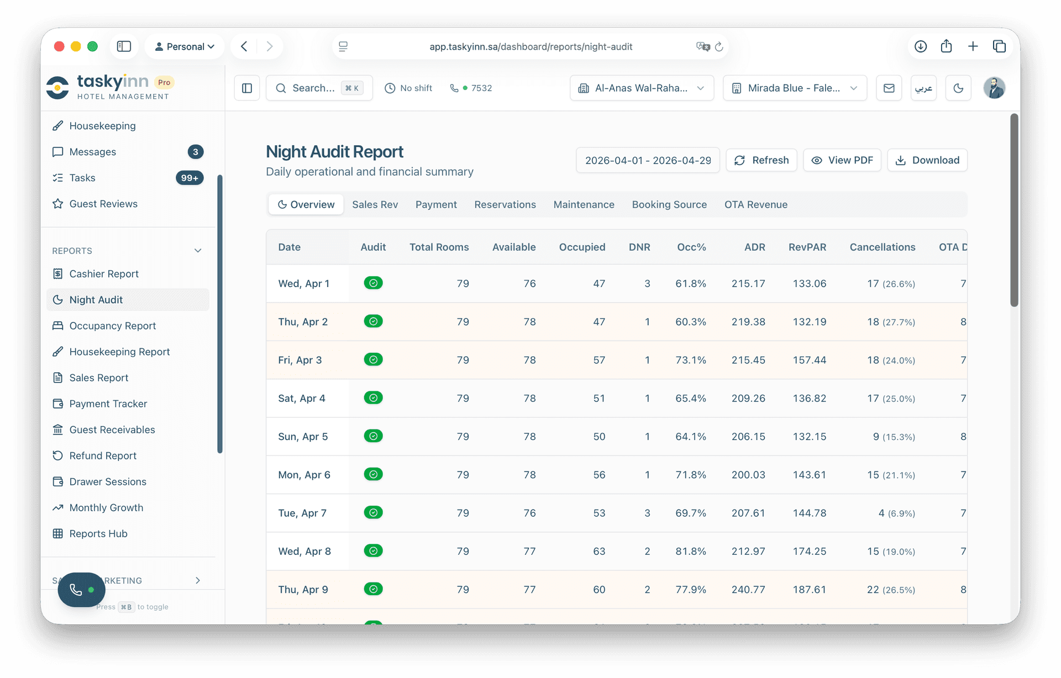Click the Refresh button

[x=761, y=160]
